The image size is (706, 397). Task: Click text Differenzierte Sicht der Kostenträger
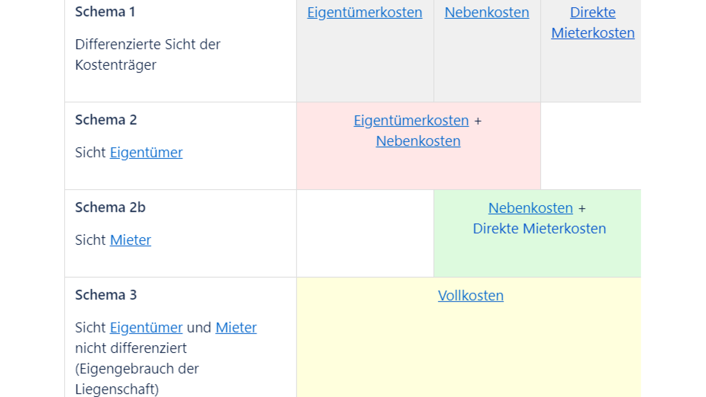148,54
